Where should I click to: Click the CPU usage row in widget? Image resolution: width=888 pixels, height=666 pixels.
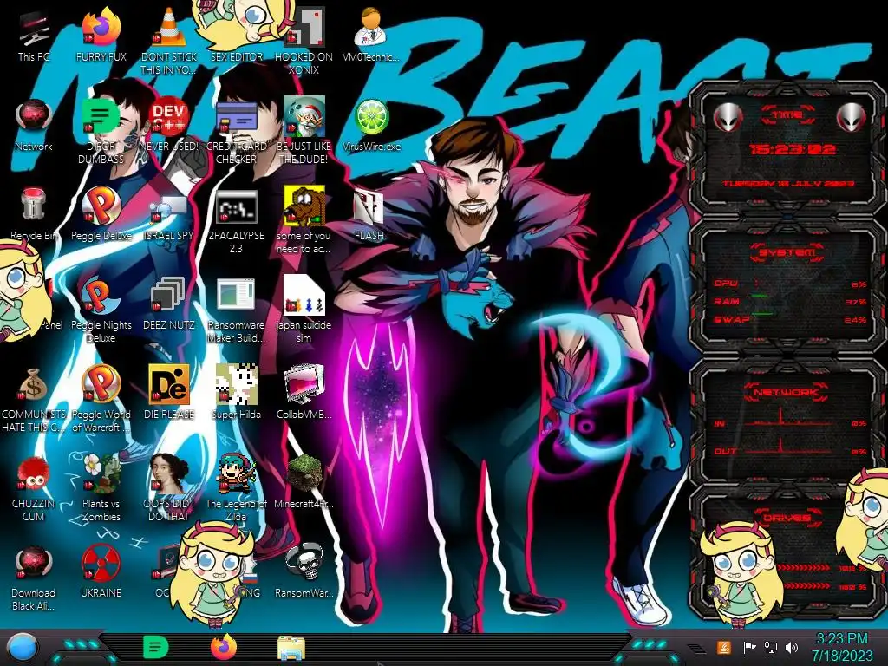(x=790, y=284)
